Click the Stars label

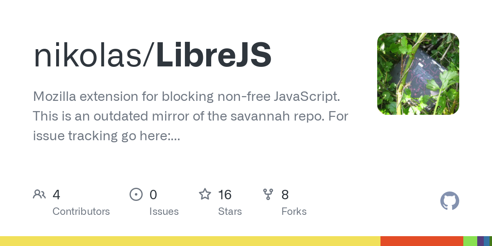(230, 212)
